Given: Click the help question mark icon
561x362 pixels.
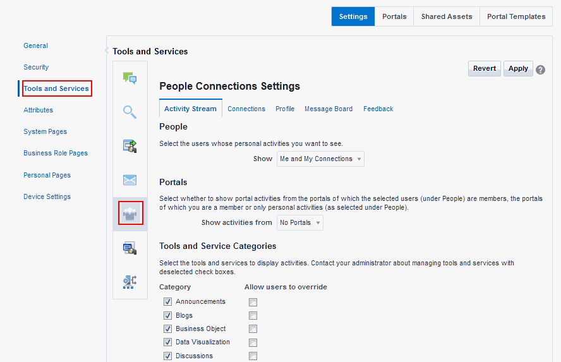Looking at the screenshot, I should click(541, 69).
